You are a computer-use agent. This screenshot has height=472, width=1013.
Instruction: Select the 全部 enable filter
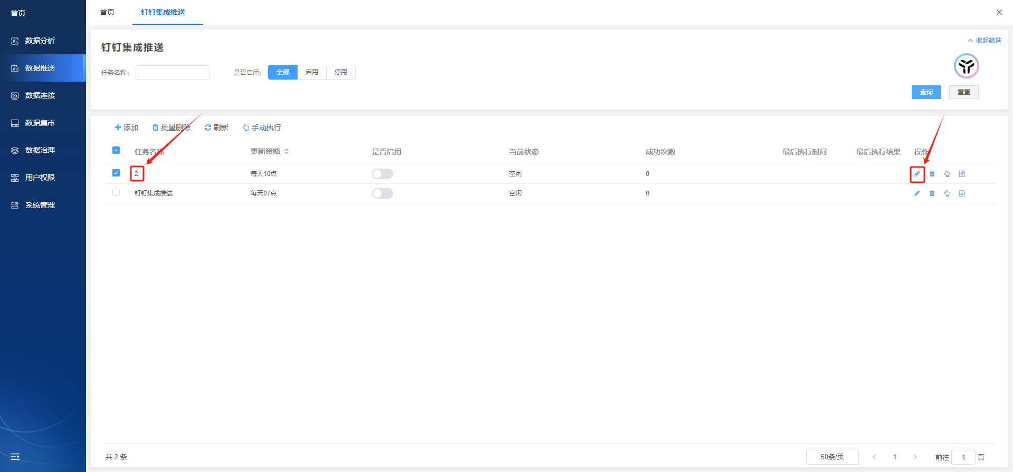283,72
